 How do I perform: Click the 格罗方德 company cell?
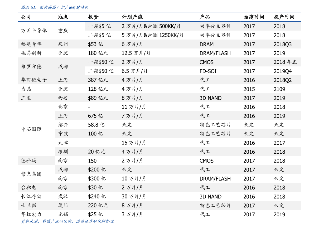pos(31,67)
